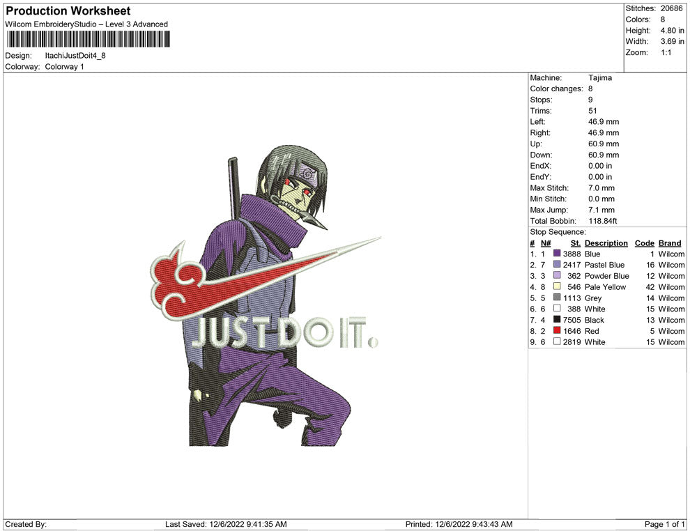Image resolution: width=690 pixels, height=531 pixels.
Task: Click the 'Powder Blue' description text
Action: point(607,276)
